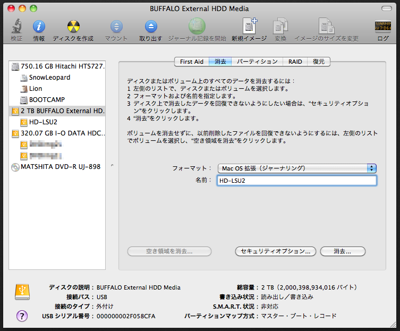Select the Lion volume
The width and height of the screenshot is (400, 331).
[x=57, y=89]
